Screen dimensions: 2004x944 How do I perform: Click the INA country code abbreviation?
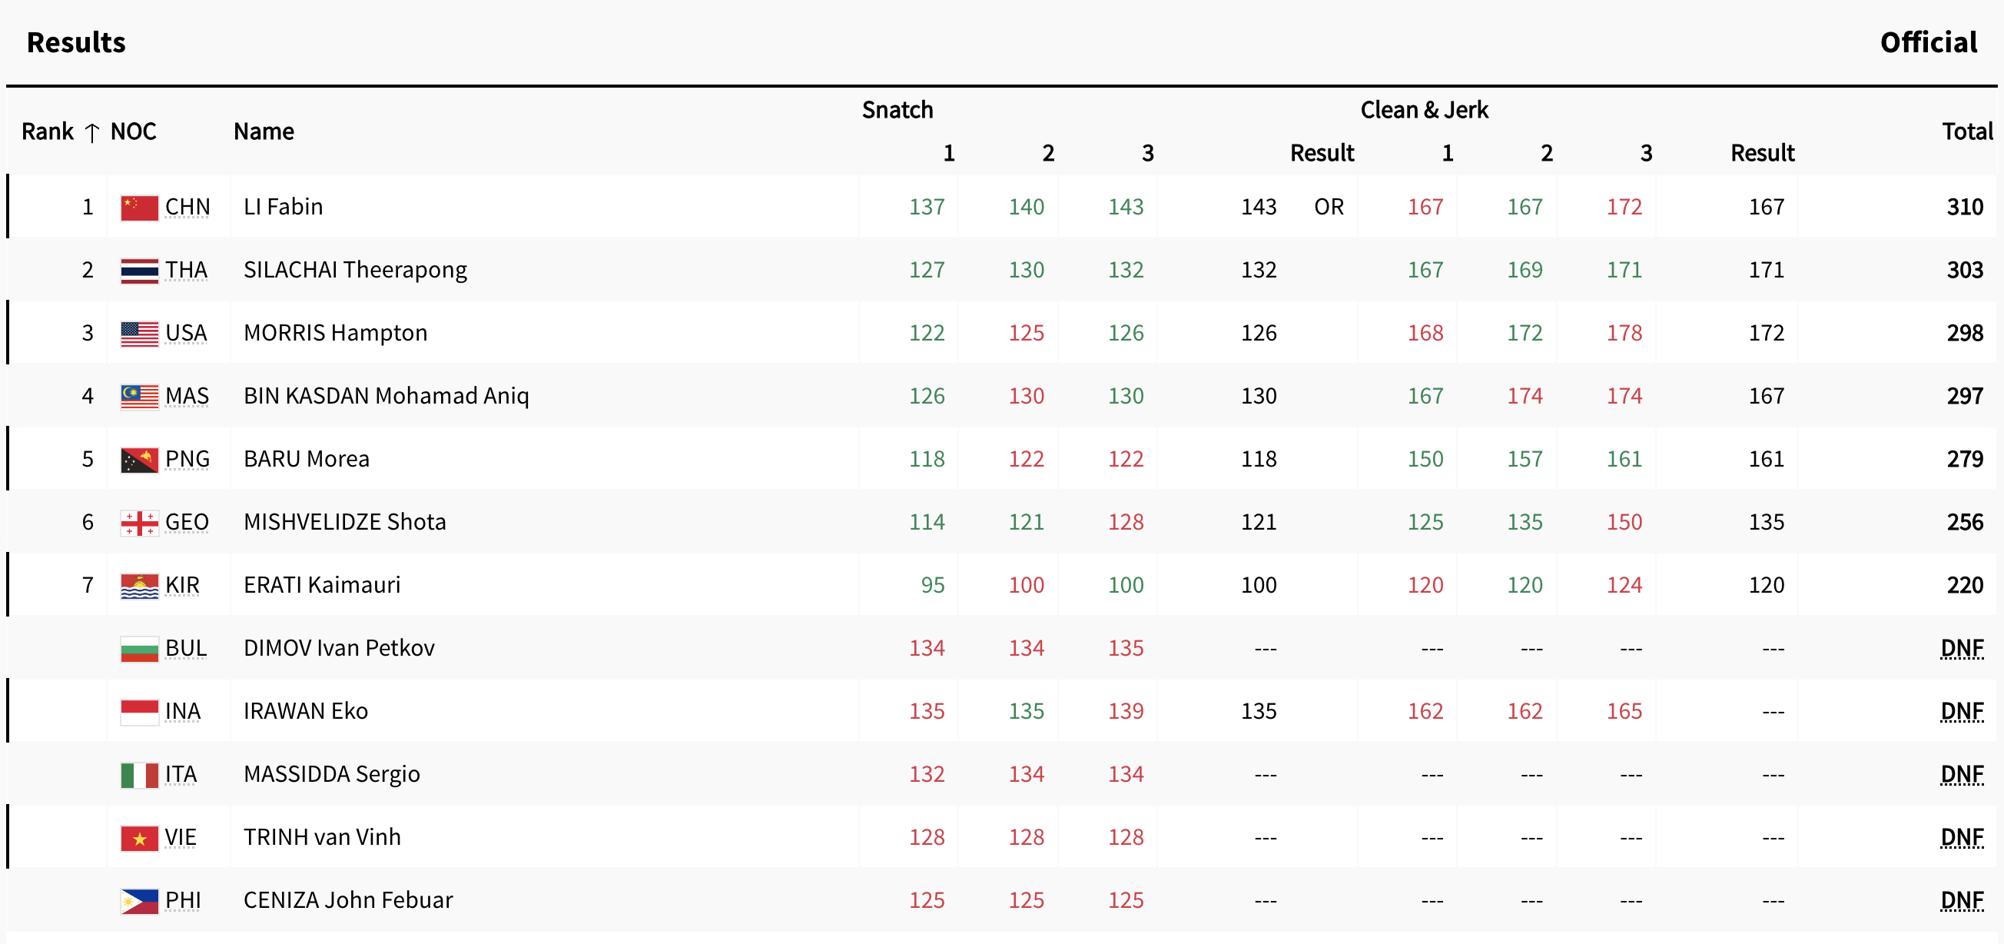click(x=183, y=711)
